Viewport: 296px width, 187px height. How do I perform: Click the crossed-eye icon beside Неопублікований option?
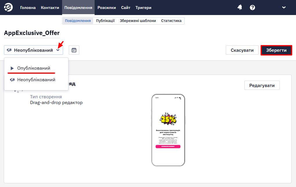pos(12,80)
